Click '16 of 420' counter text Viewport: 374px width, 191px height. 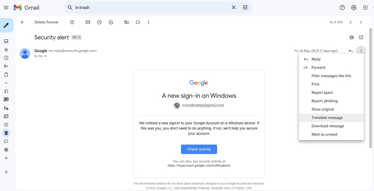coord(336,22)
